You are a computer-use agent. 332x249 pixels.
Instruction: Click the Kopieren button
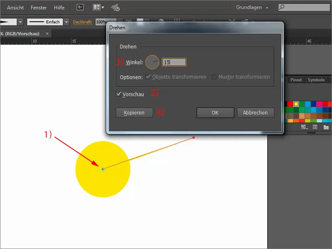(x=134, y=112)
